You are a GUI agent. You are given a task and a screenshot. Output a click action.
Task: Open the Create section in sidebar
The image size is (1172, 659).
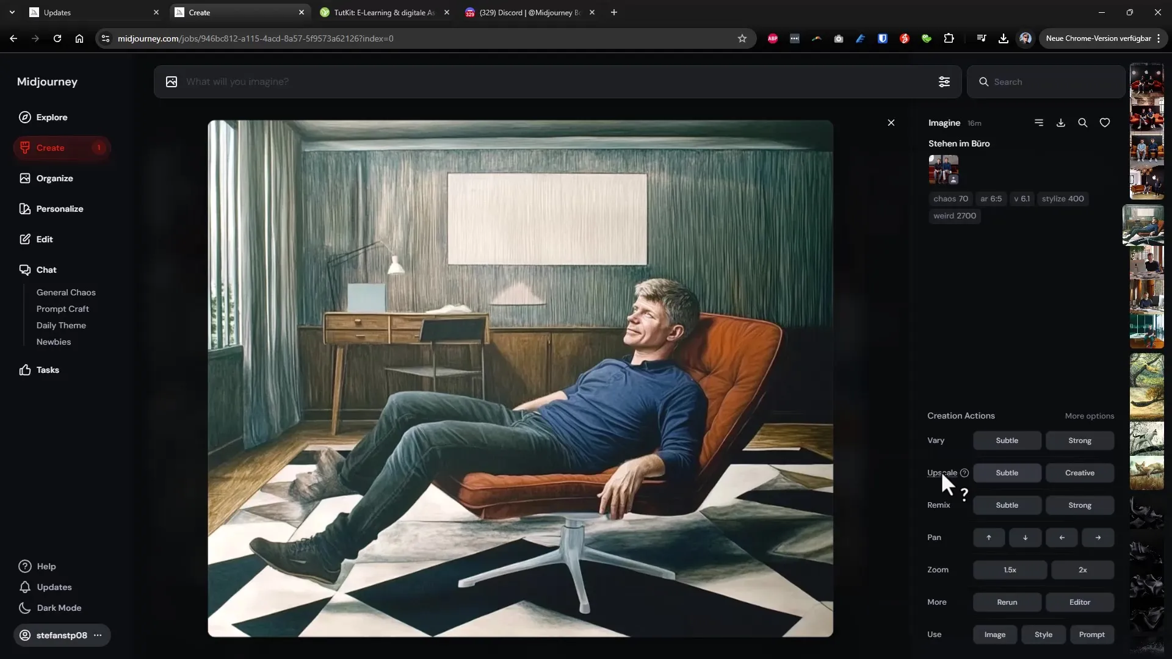pyautogui.click(x=61, y=148)
